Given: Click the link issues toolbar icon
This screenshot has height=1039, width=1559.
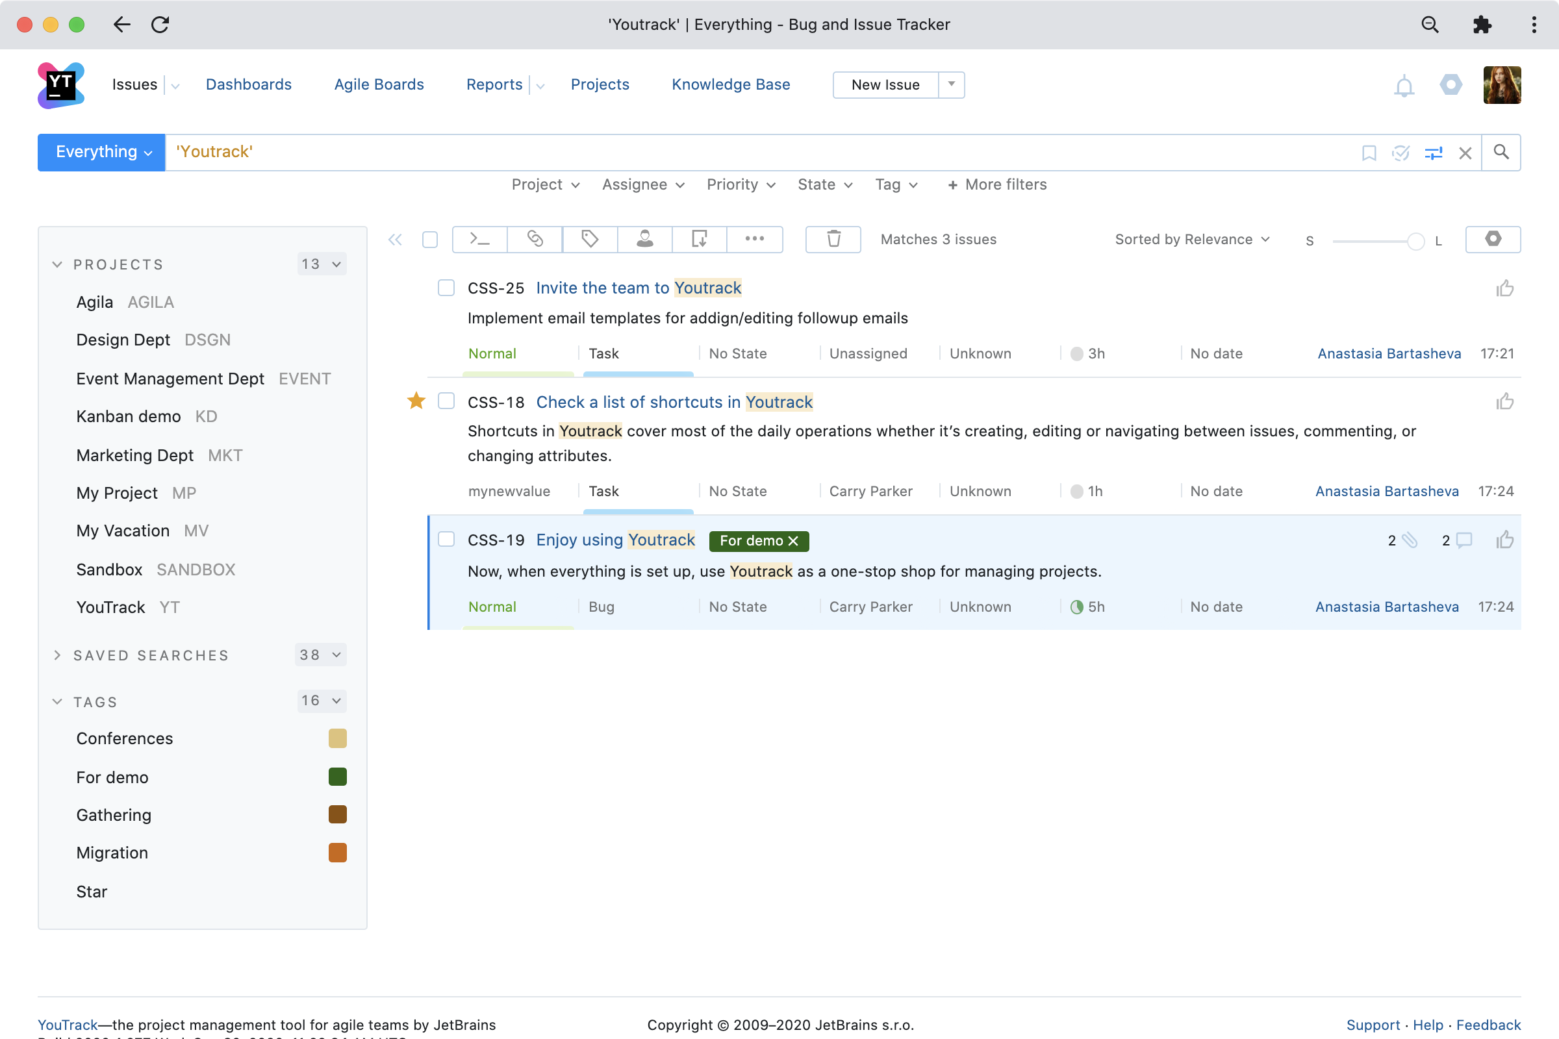Looking at the screenshot, I should coord(535,239).
